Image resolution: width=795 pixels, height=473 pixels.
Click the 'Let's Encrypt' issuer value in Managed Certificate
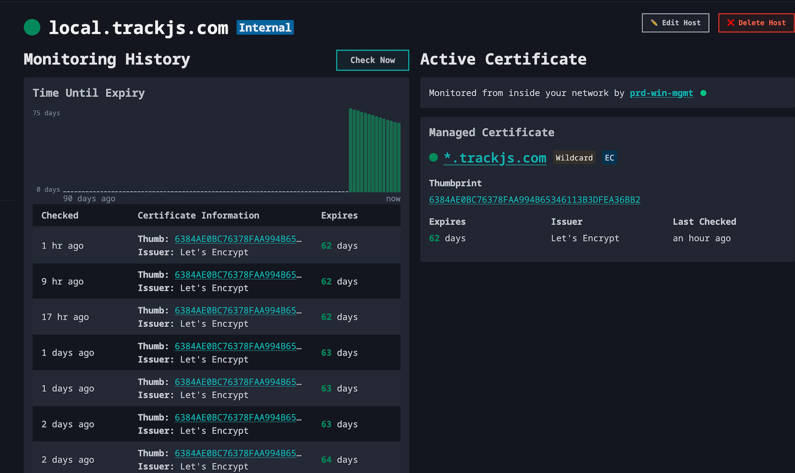(x=585, y=238)
